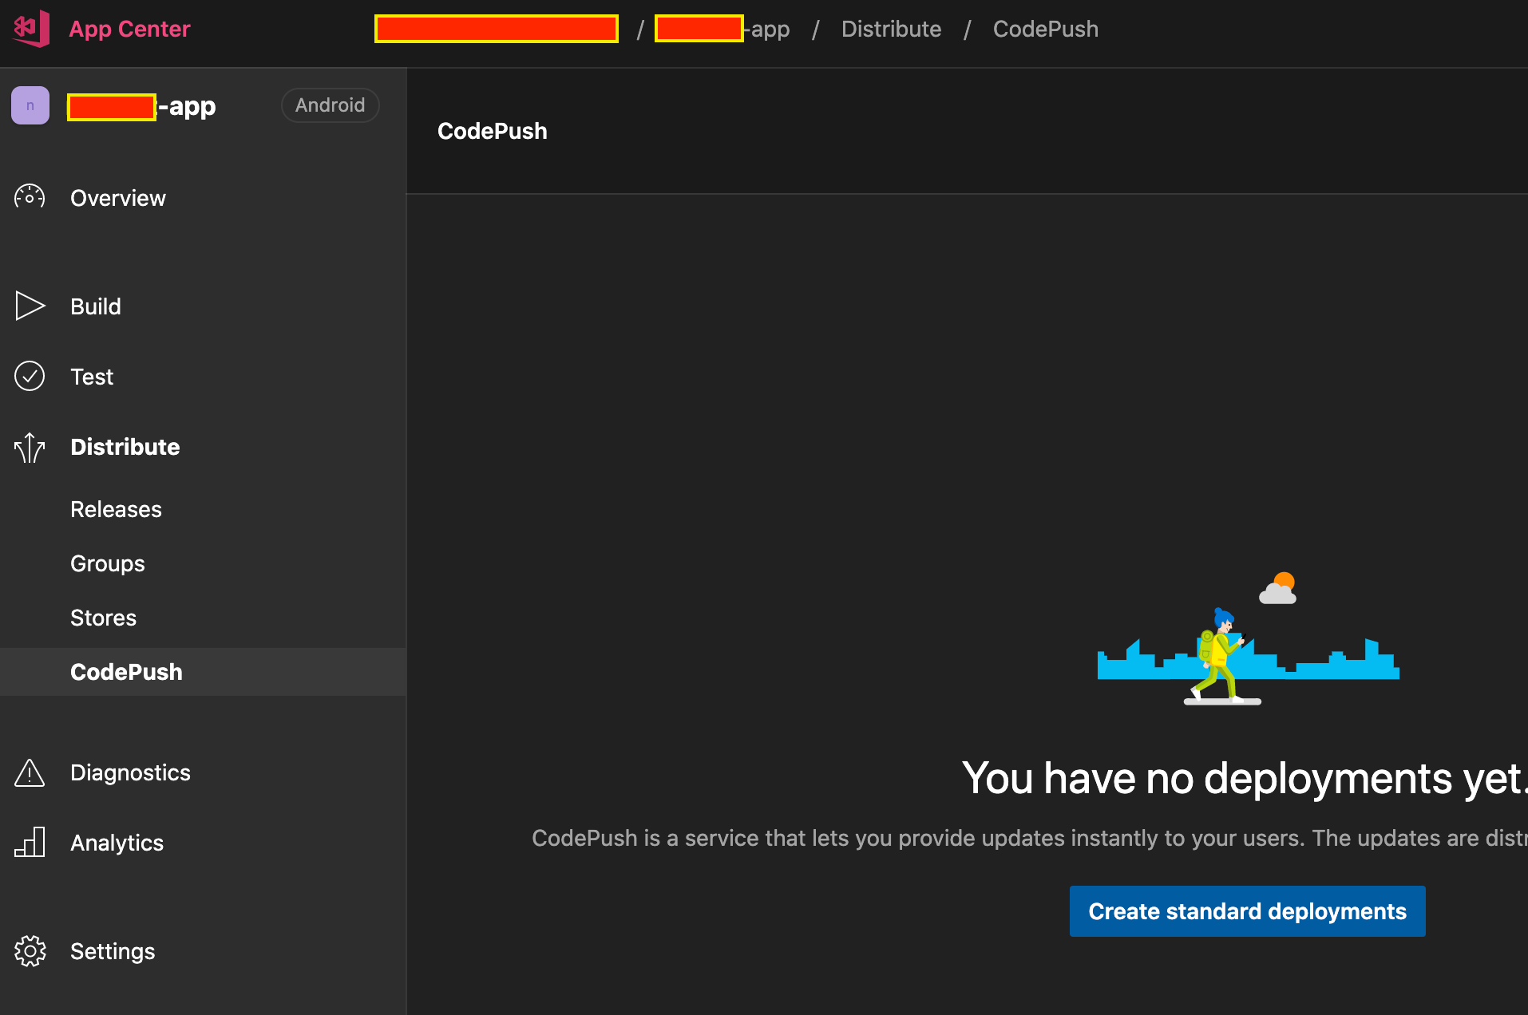Open Settings via the gear icon
Image resolution: width=1528 pixels, height=1015 pixels.
pyautogui.click(x=30, y=950)
